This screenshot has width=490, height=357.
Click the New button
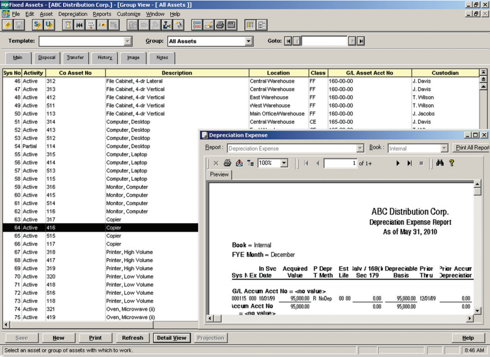[x=59, y=338]
